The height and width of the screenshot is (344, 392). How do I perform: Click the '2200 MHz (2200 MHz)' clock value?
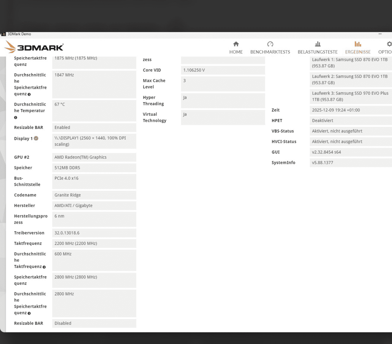pos(94,243)
